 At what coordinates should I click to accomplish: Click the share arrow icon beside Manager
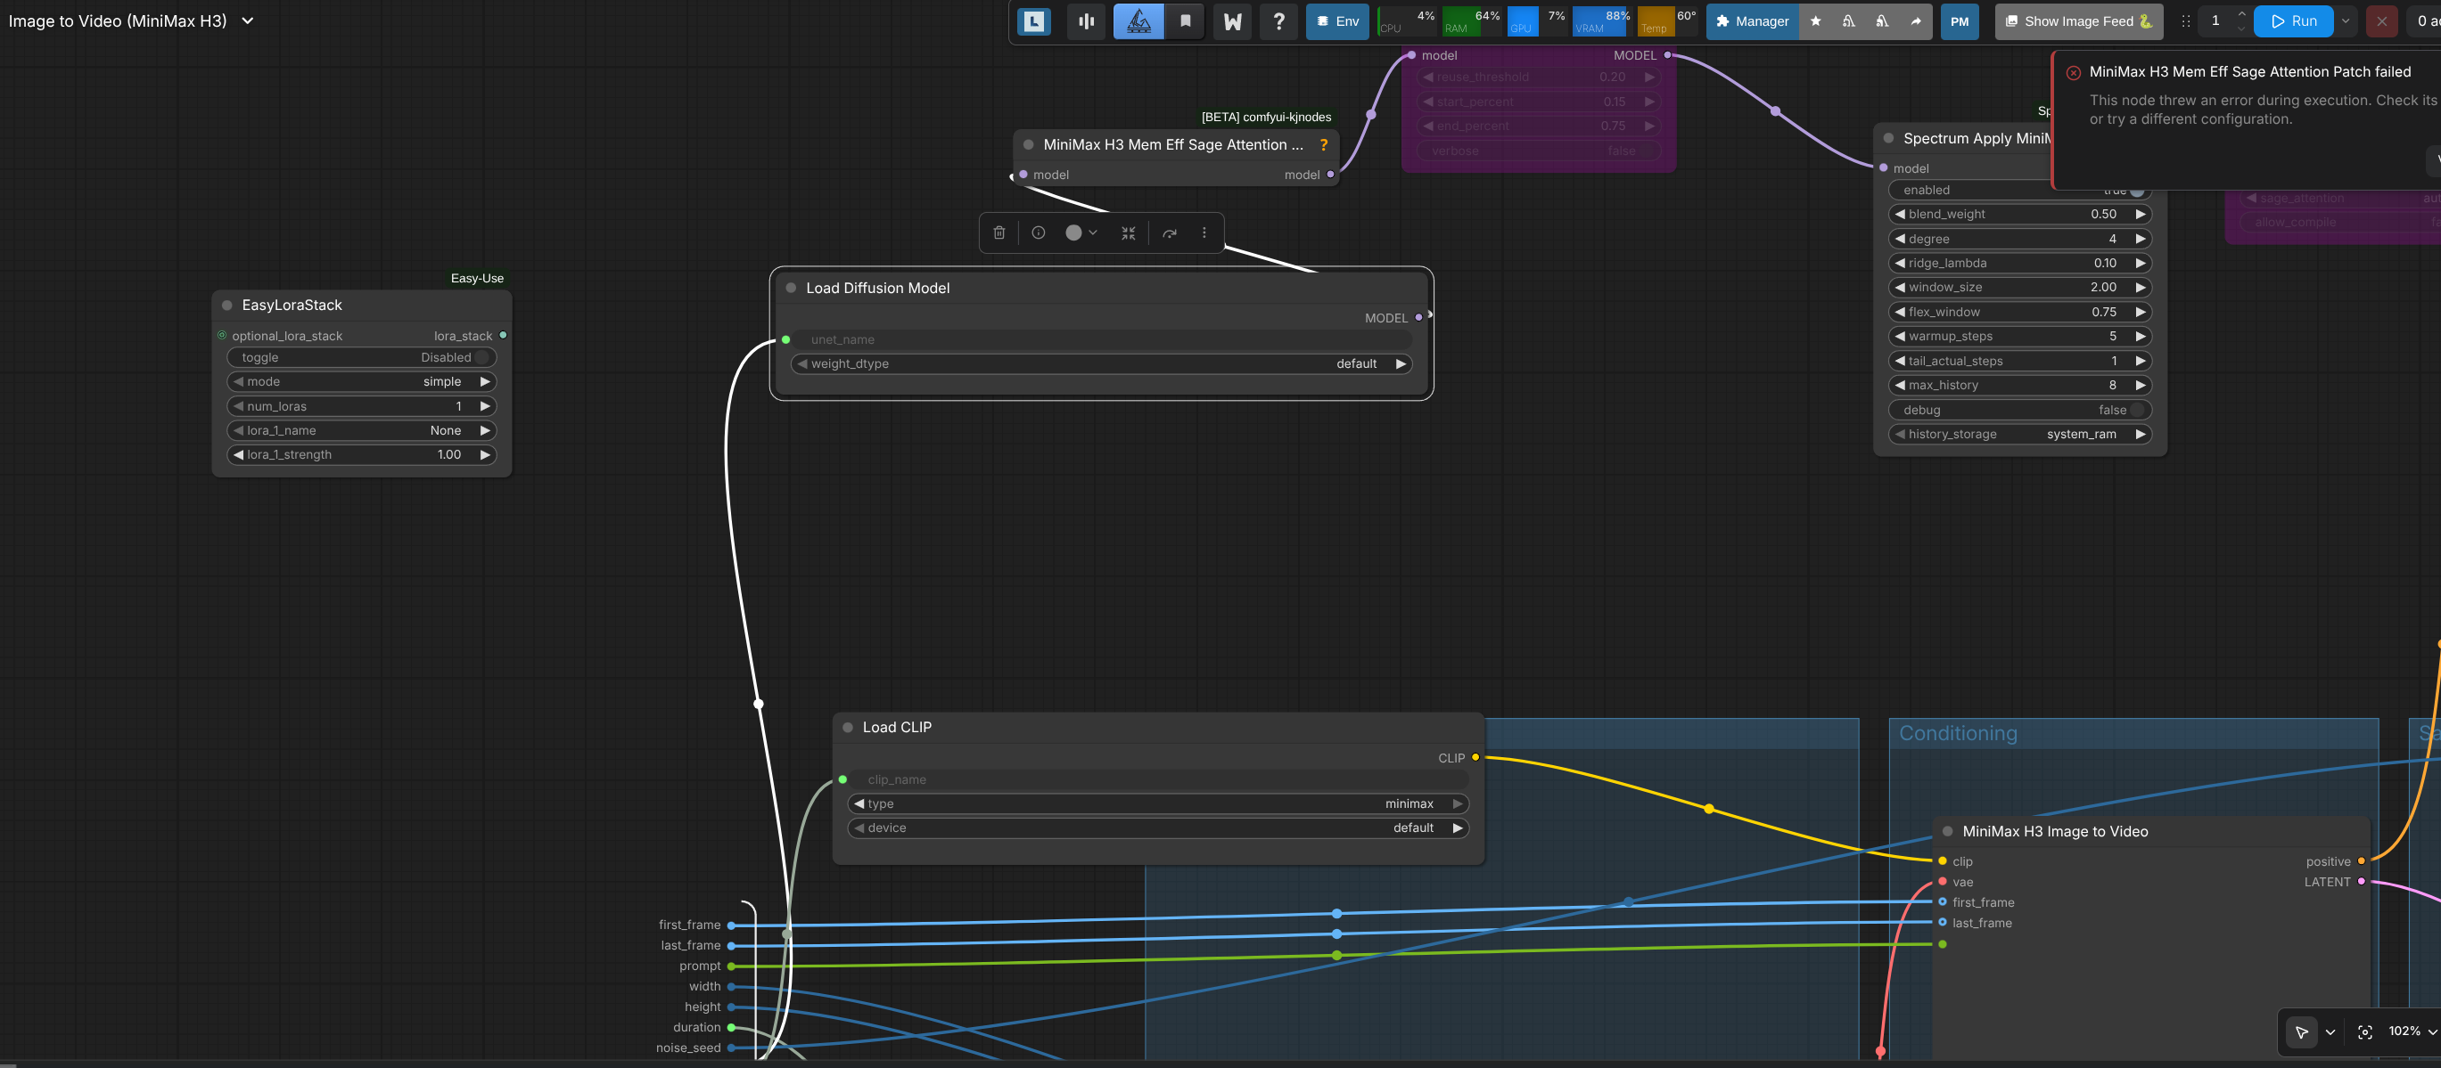pos(1915,20)
